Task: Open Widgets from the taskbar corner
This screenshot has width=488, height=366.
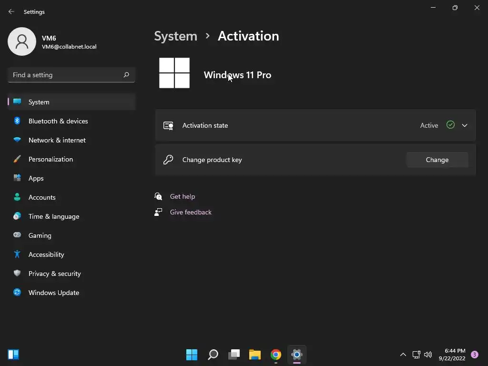Action: point(13,355)
